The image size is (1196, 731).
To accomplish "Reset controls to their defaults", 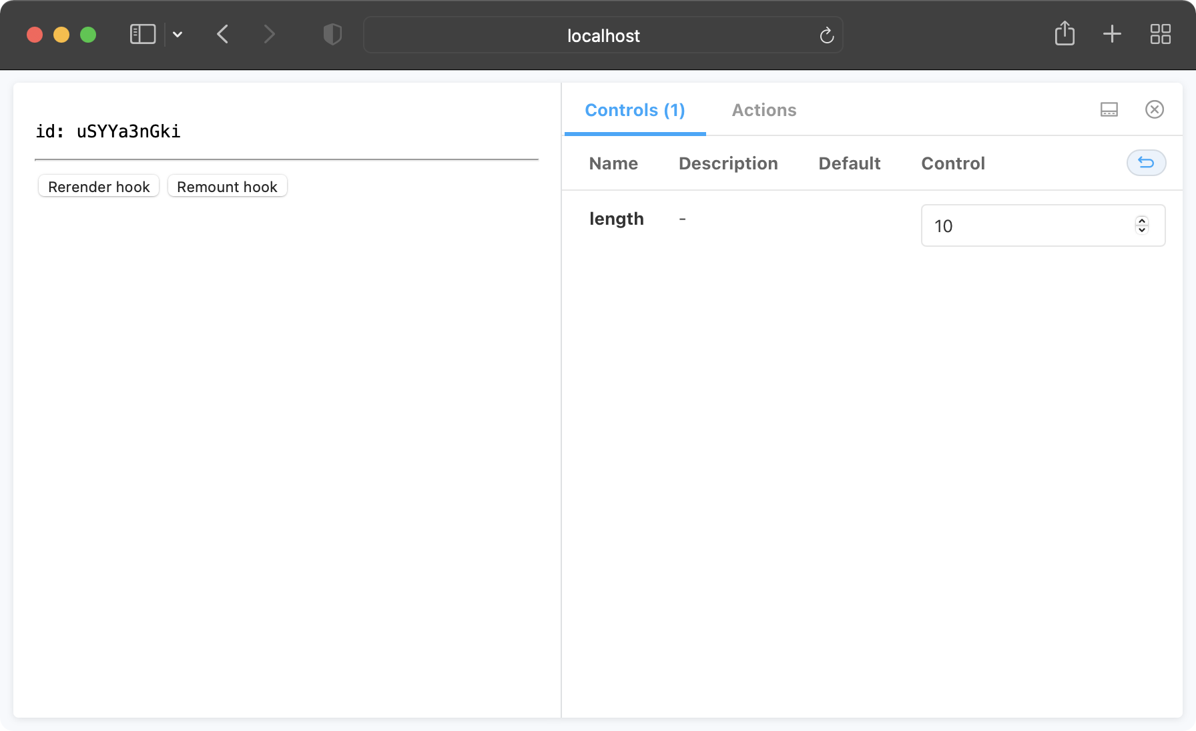I will click(1146, 163).
